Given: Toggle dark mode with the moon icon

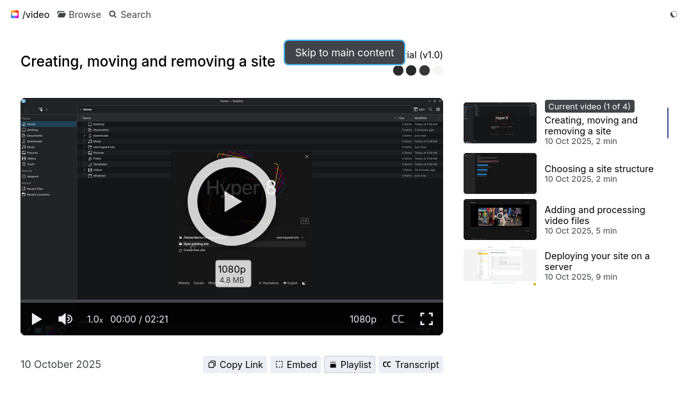Looking at the screenshot, I should (674, 14).
